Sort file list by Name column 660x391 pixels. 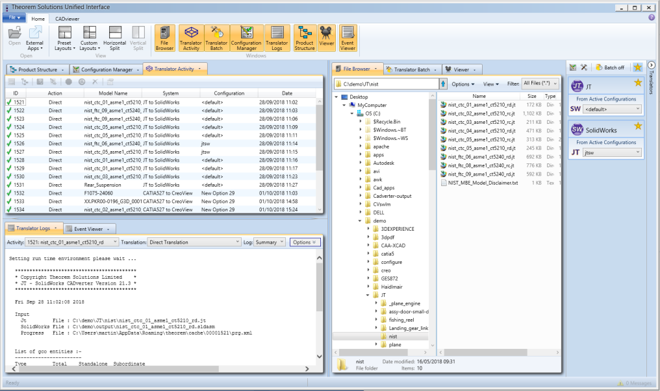point(479,96)
